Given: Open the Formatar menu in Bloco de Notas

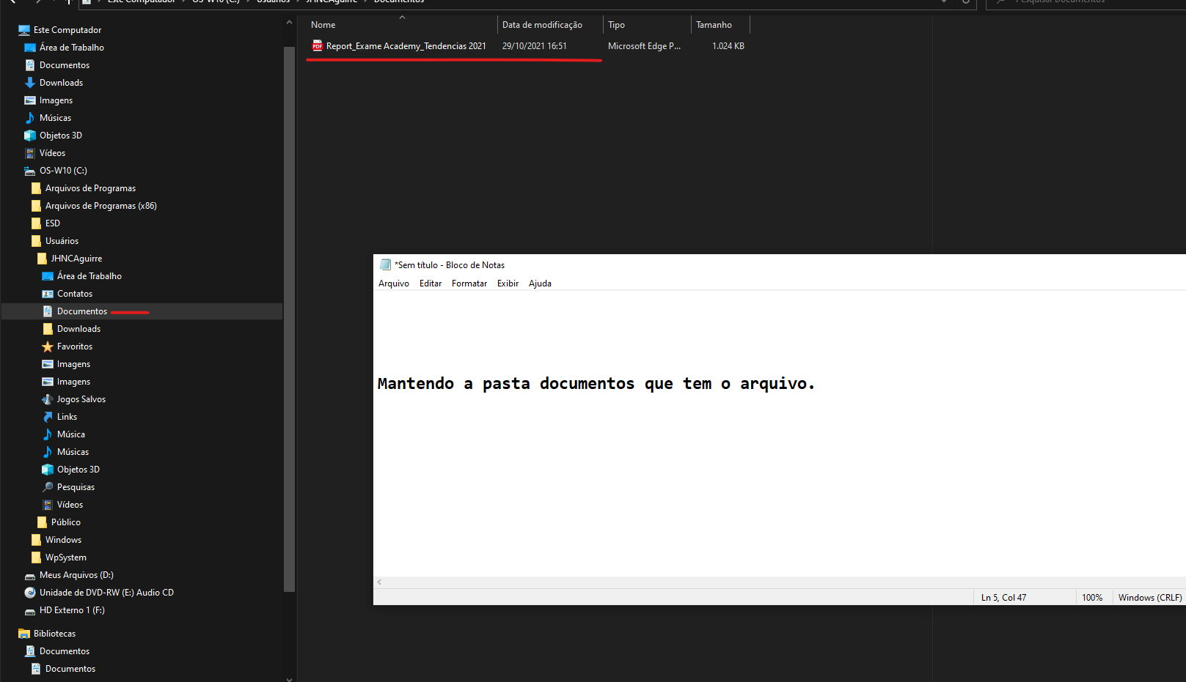Looking at the screenshot, I should (469, 283).
